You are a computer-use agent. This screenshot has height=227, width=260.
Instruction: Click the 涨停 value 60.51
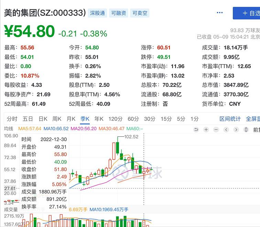point(164,48)
